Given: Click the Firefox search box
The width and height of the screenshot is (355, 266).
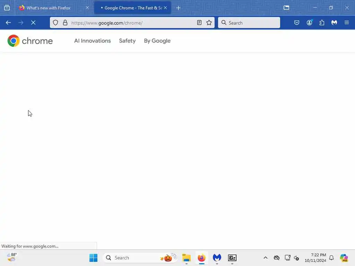Looking at the screenshot, I should coord(249,23).
